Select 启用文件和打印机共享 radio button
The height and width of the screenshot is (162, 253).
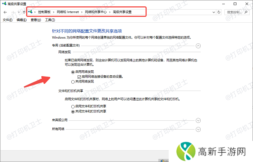pyautogui.click(x=73, y=106)
